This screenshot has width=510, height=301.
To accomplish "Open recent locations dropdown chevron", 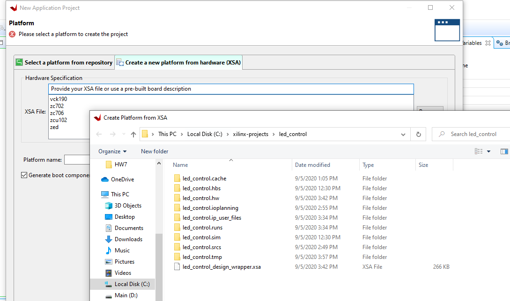I will (x=124, y=134).
